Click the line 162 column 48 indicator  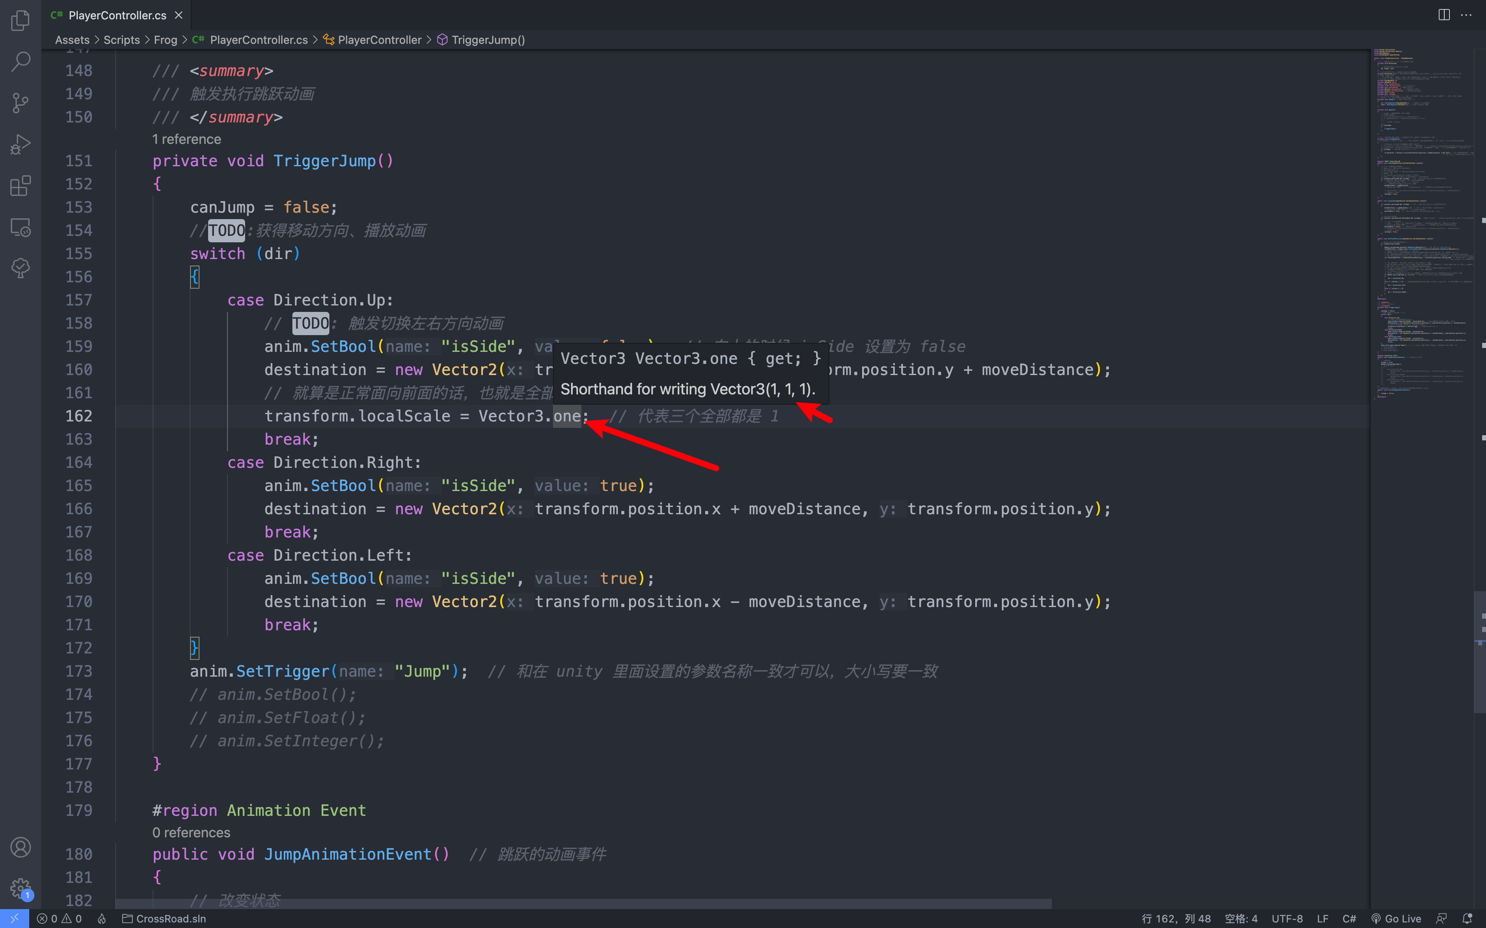pos(1176,918)
